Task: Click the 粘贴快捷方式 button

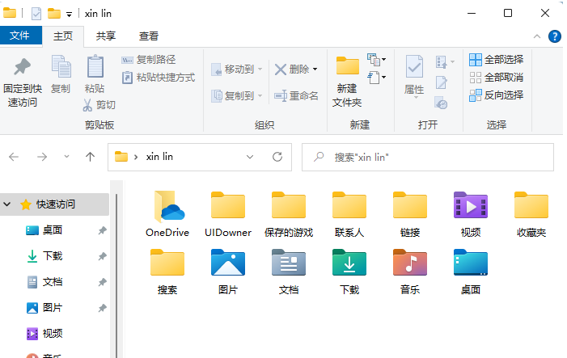Action: click(x=159, y=77)
